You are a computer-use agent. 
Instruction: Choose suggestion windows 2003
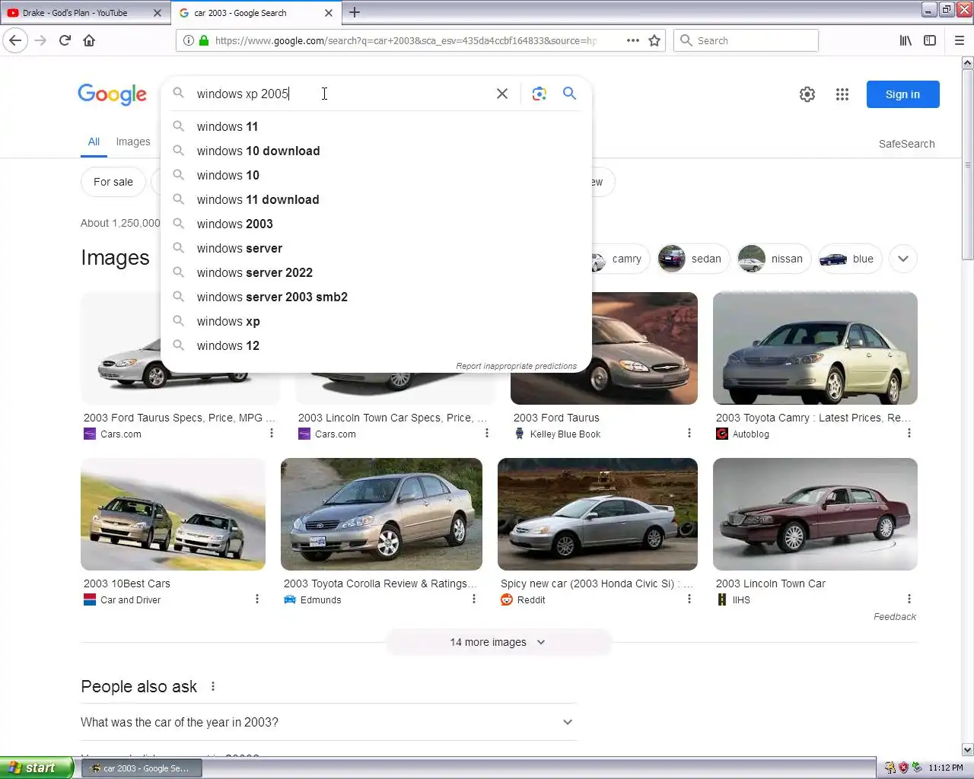(377, 224)
